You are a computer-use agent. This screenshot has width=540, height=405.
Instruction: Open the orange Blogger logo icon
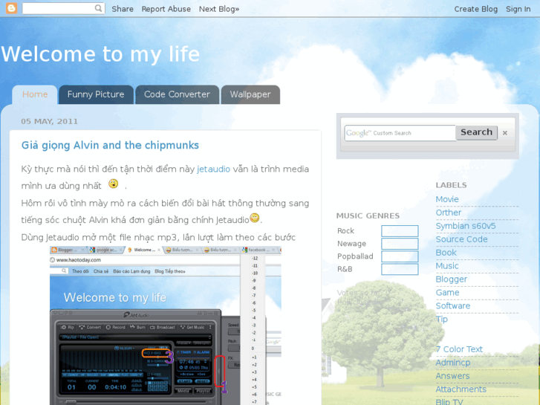(11, 8)
